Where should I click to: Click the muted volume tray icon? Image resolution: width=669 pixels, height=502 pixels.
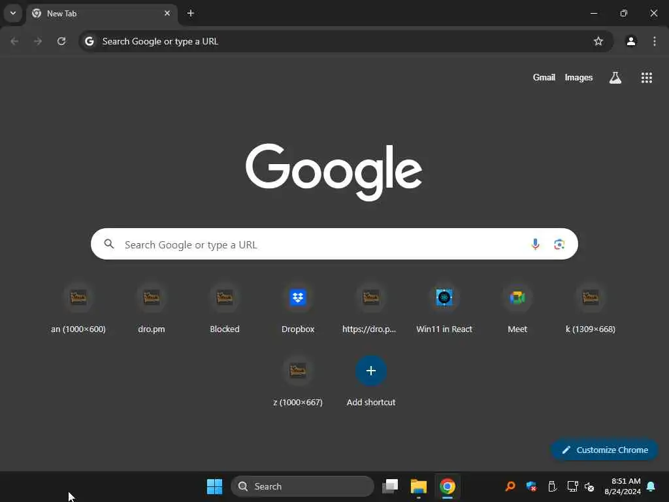click(590, 486)
